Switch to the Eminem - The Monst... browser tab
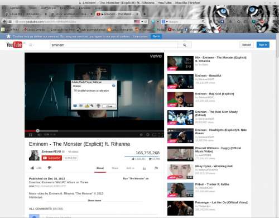 click(118, 14)
